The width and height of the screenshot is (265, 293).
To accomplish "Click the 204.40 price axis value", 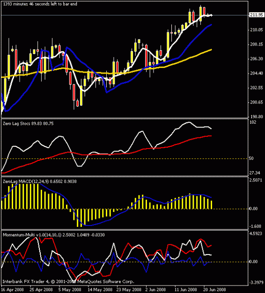I will tap(257, 73).
